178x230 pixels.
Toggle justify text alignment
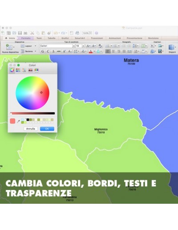point(124,51)
